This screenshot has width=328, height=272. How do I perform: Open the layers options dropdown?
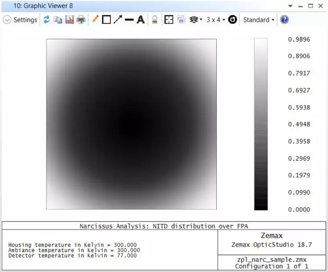[x=196, y=20]
